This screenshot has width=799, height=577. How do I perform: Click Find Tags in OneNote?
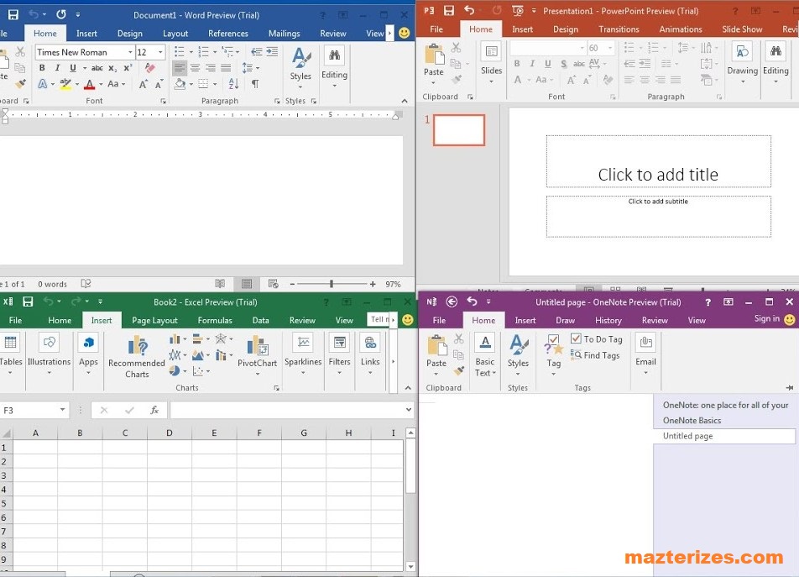coord(595,355)
